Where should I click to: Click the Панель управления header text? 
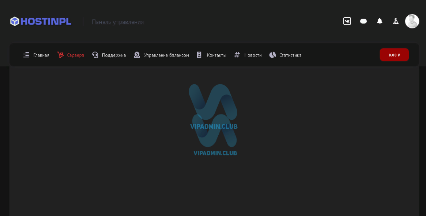coord(118,22)
